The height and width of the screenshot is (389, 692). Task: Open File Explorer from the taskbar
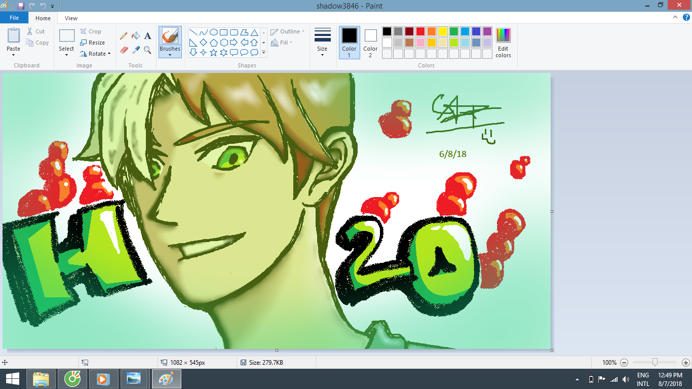pyautogui.click(x=41, y=379)
